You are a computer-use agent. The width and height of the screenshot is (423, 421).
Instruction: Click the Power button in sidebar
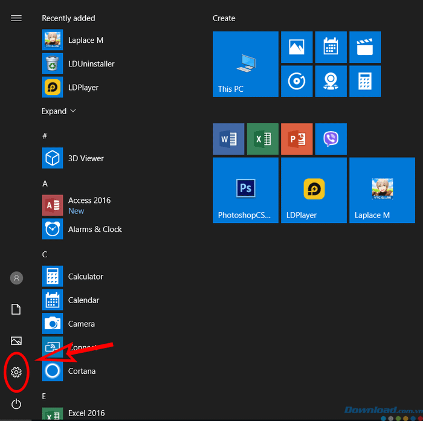pyautogui.click(x=16, y=403)
